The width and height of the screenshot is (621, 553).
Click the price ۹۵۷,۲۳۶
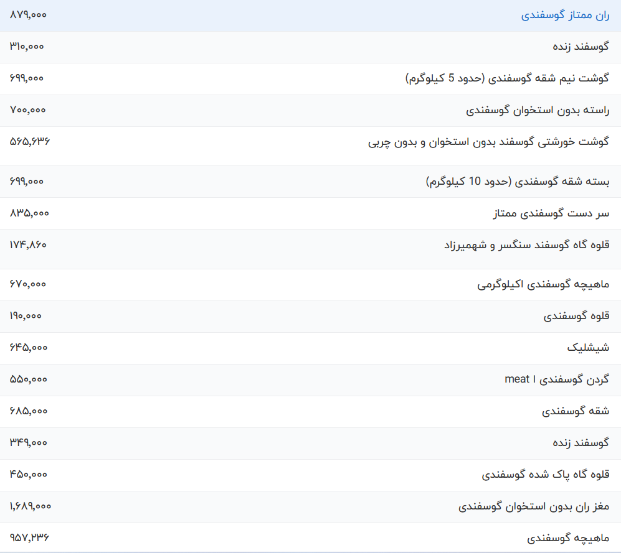point(29,537)
